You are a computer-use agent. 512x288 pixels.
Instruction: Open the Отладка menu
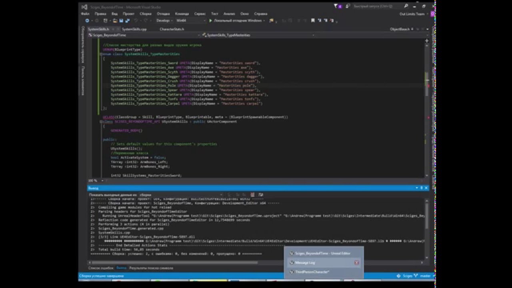coord(164,14)
